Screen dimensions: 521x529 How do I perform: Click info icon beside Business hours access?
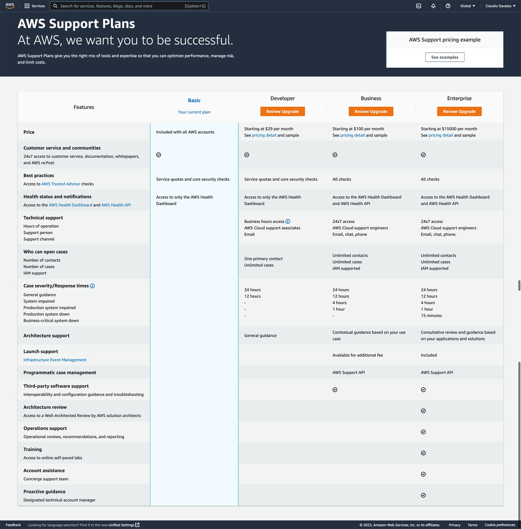288,221
